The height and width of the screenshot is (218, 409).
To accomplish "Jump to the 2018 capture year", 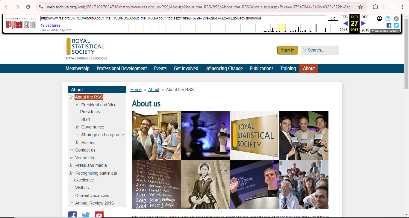I will [365, 30].
